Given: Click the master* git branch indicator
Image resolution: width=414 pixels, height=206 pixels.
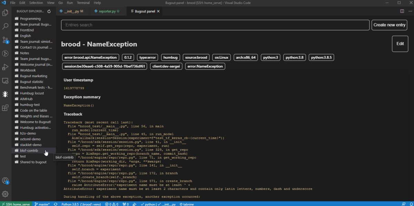Looking at the screenshot, I should click(x=42, y=204).
